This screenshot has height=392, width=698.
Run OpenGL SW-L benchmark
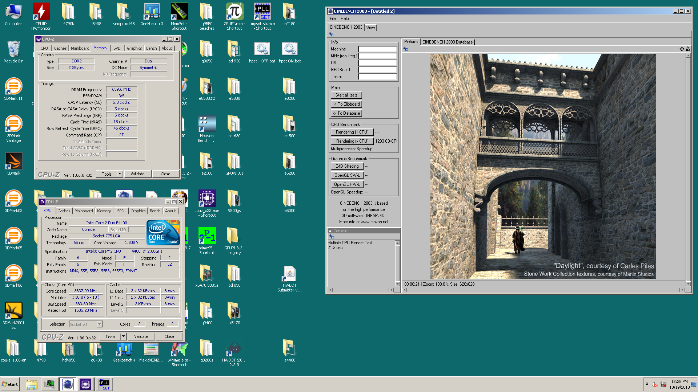point(347,175)
